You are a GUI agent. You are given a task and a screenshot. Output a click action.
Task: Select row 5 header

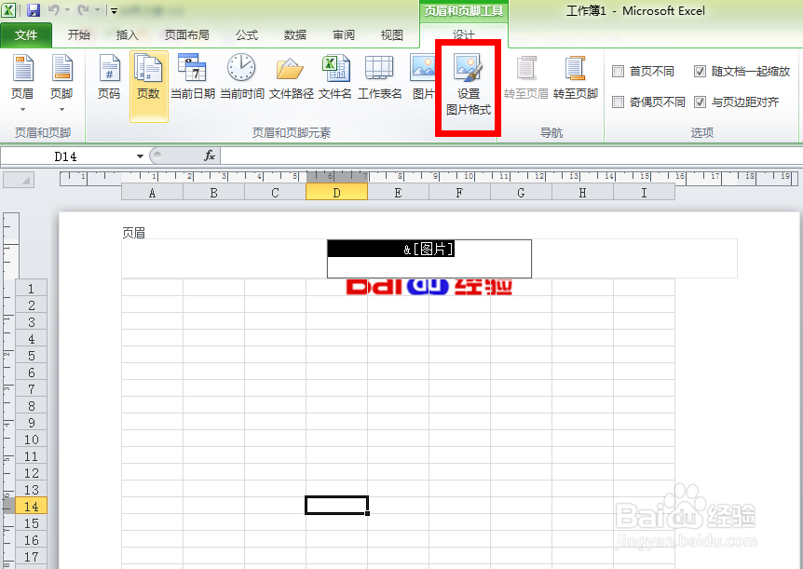point(32,356)
